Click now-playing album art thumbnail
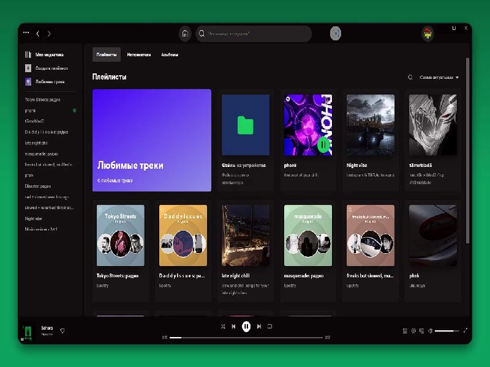Image resolution: width=490 pixels, height=367 pixels. point(27,331)
